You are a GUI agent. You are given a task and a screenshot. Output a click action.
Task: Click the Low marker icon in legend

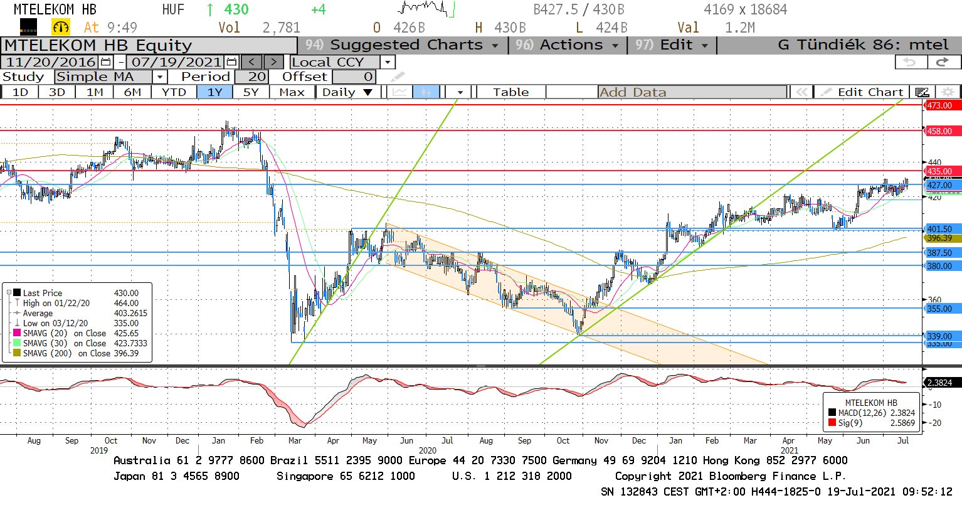point(17,323)
